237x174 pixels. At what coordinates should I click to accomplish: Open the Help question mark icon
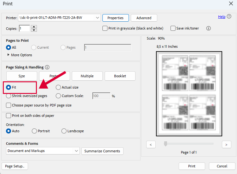pos(229,16)
